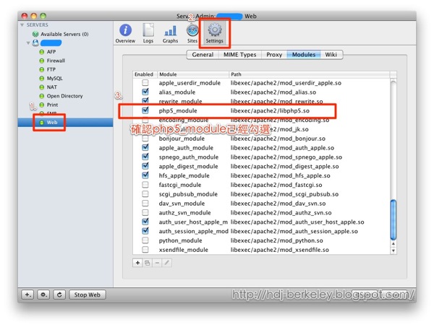Click the Available Servers globe icon
The height and width of the screenshot is (327, 434).
pos(35,34)
